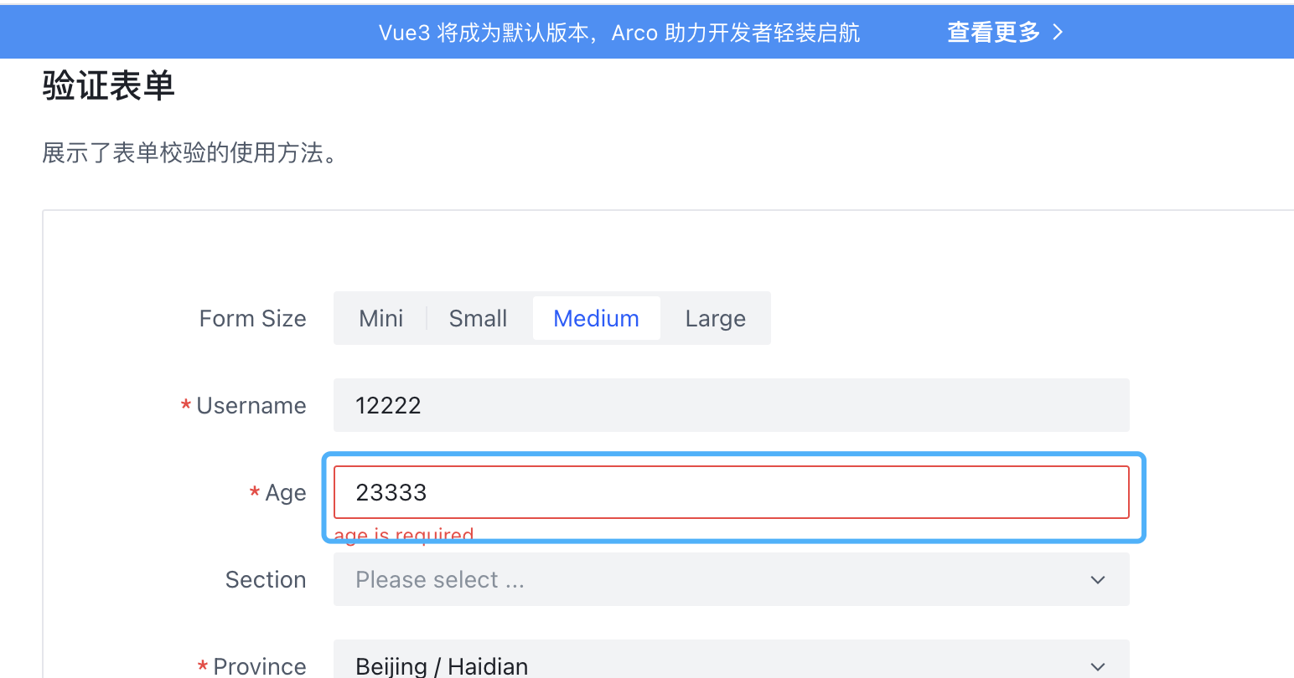Click the Province select's chevron icon
Image resolution: width=1294 pixels, height=678 pixels.
(1098, 666)
